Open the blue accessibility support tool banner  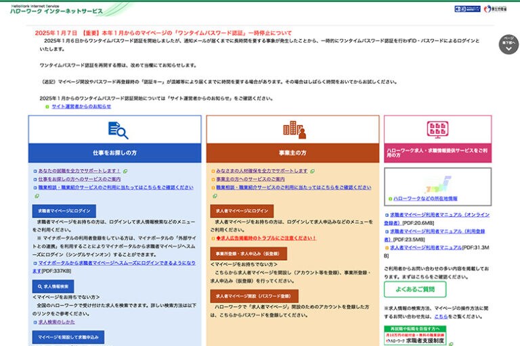point(467,9)
